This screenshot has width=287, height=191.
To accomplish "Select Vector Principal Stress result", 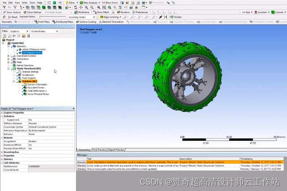I will [38, 94].
